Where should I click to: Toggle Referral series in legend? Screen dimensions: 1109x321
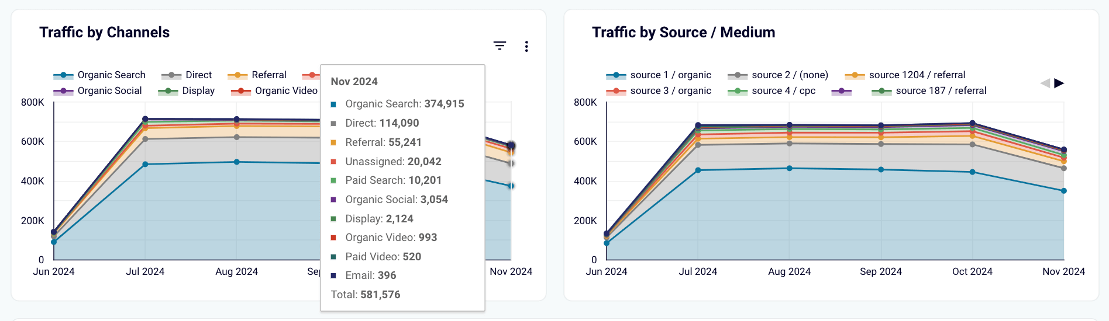257,75
